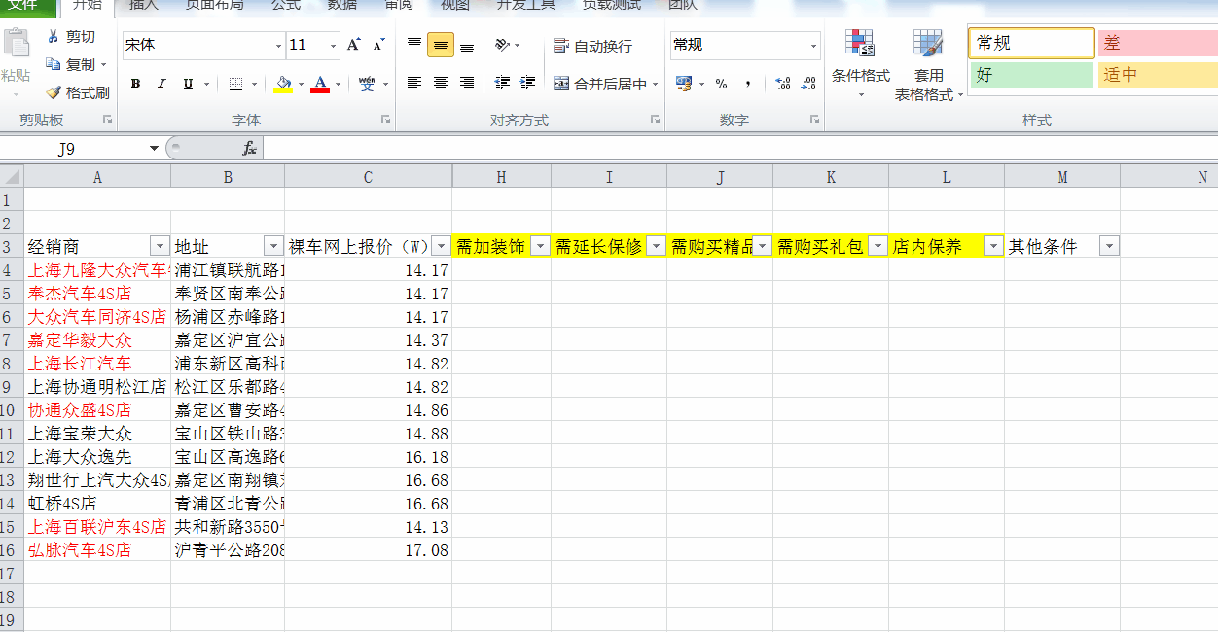Click the Select All corner button
1218x632 pixels.
click(x=12, y=177)
